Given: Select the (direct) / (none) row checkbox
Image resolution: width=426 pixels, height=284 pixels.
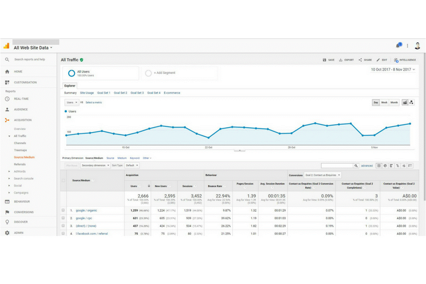Looking at the screenshot, I should pos(63,226).
